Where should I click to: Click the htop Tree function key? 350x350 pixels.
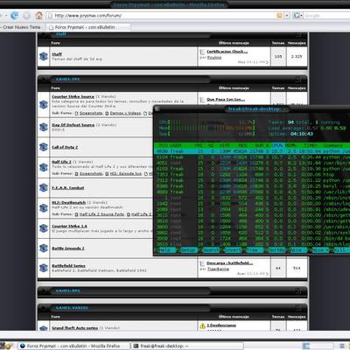point(254,250)
